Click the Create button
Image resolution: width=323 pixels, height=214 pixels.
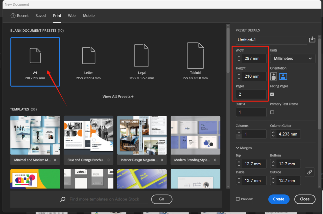click(x=279, y=199)
